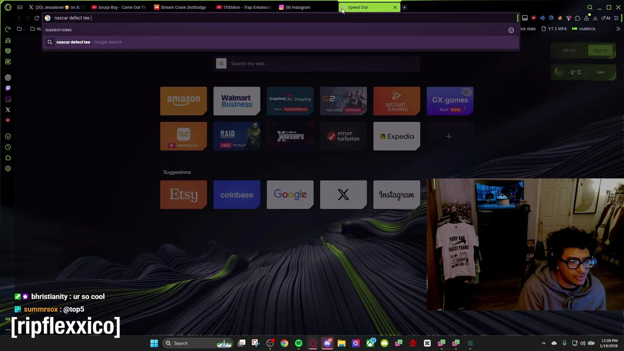The width and height of the screenshot is (624, 351).
Task: Open the Opera GX main menu logo
Action: (x=8, y=7)
